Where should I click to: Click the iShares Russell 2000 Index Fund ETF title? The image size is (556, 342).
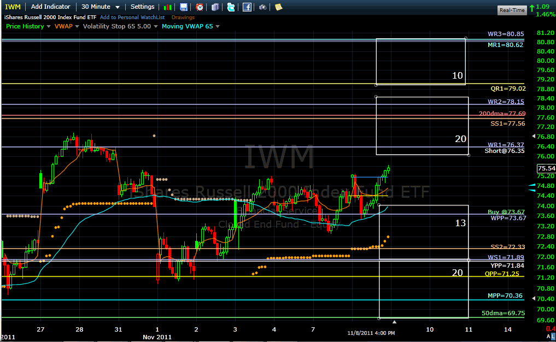[50, 17]
